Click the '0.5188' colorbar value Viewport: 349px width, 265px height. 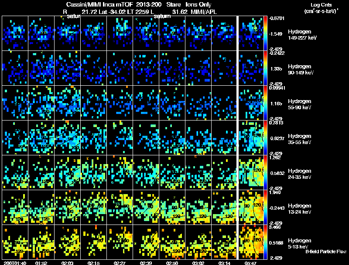point(276,243)
